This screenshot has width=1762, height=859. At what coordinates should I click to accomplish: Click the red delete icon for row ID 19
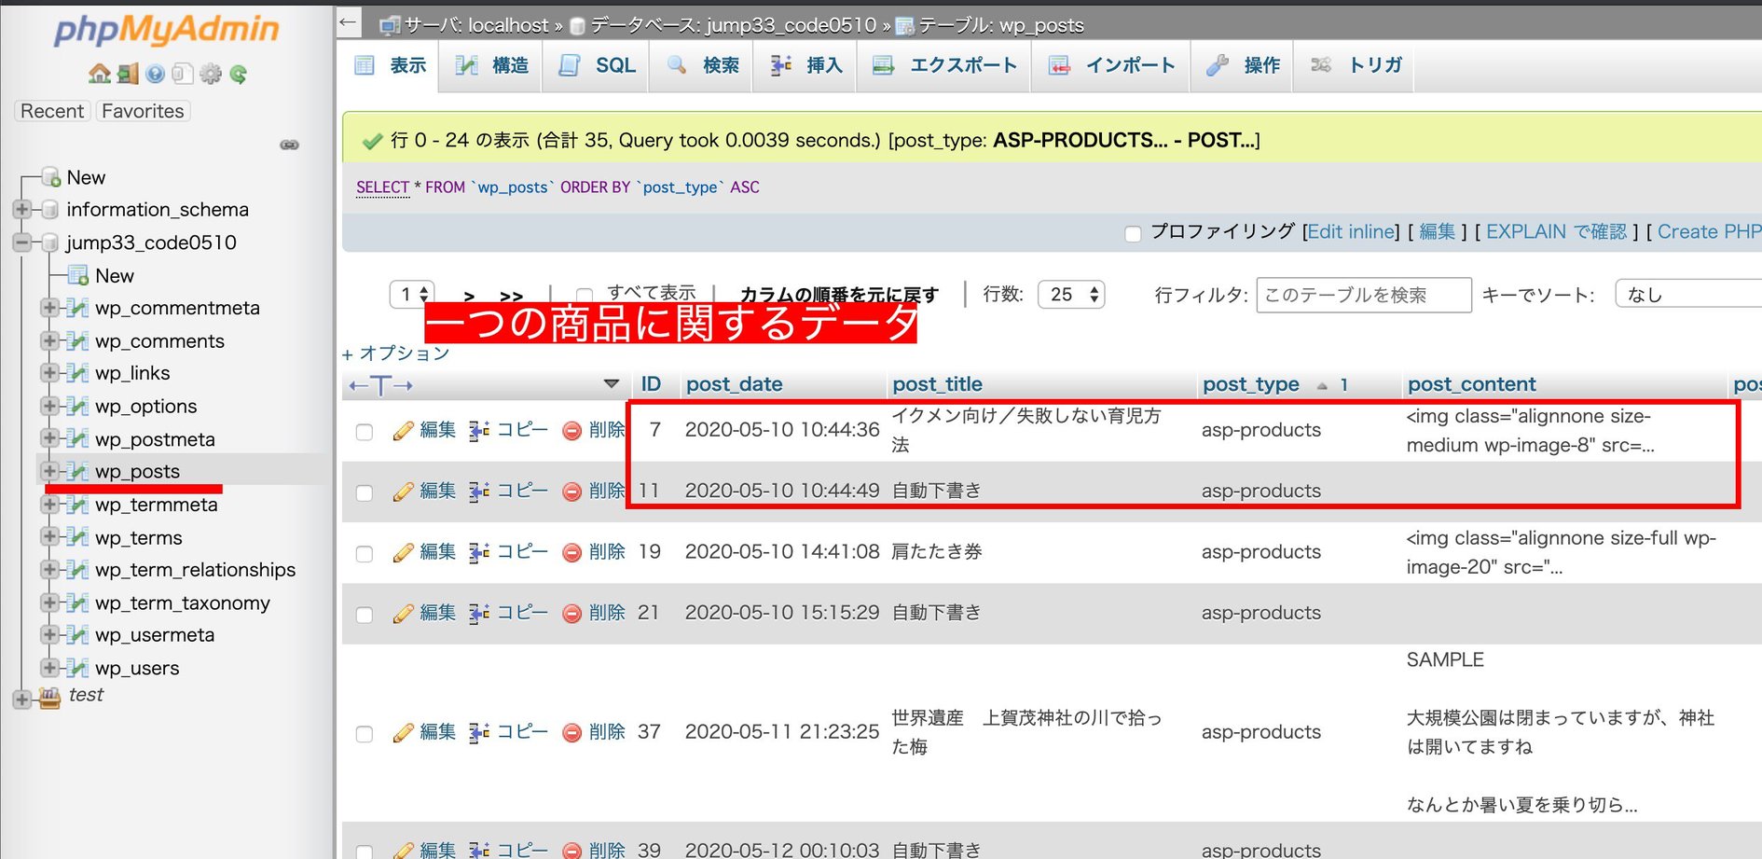[x=571, y=552]
